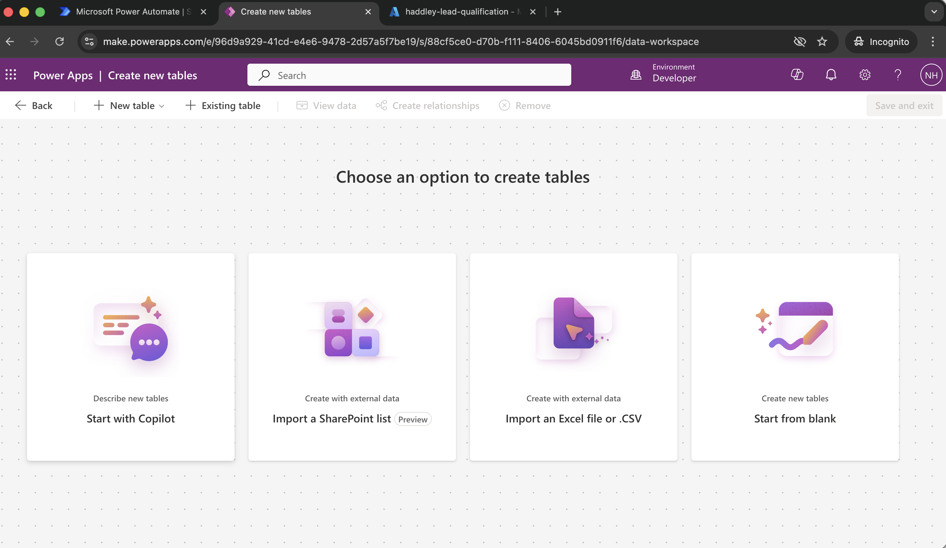Screen dimensions: 946x548
Task: Close the Create new tables tab
Action: click(x=368, y=12)
